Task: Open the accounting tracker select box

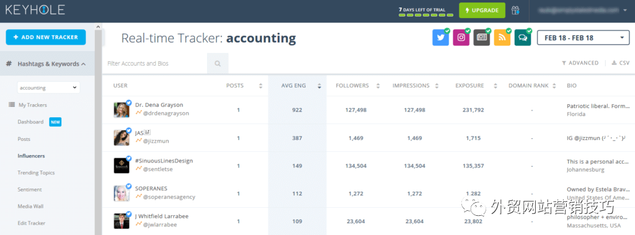Action: (48, 87)
